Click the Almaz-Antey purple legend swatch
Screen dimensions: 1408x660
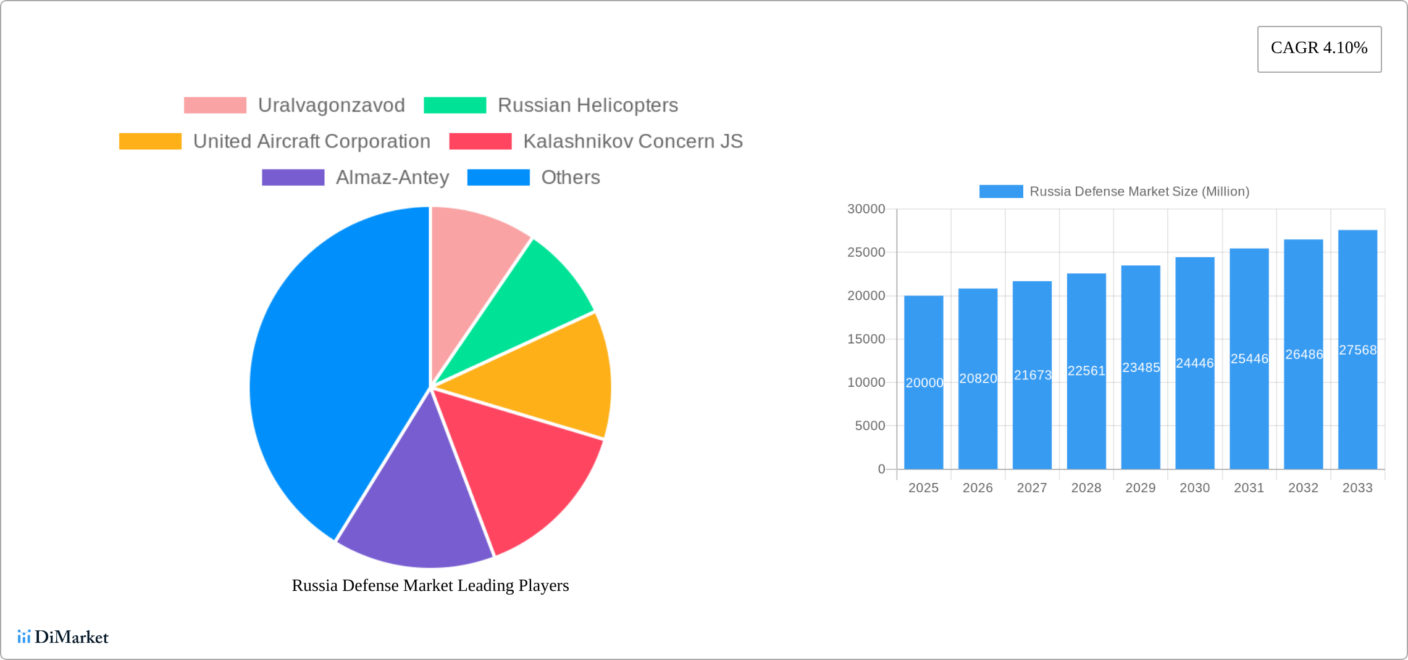293,178
